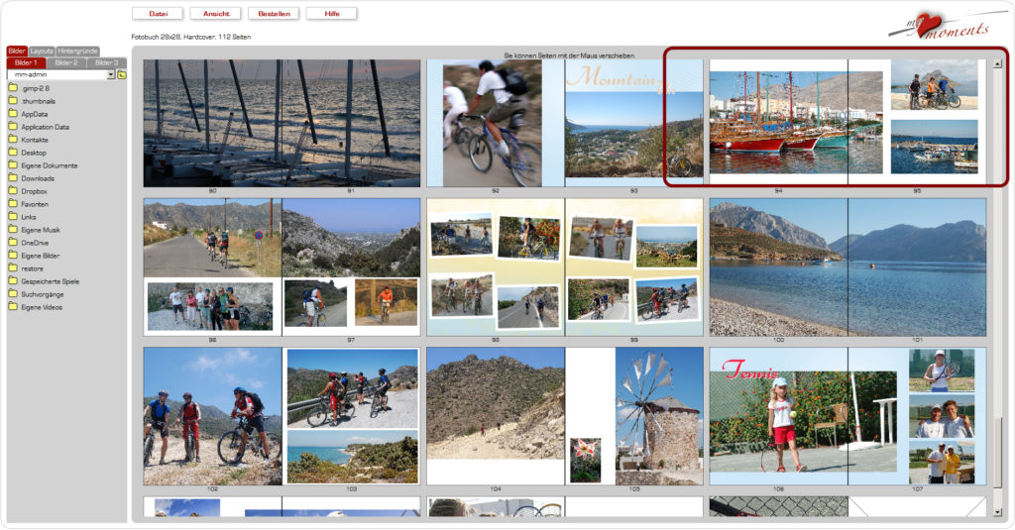Click the Eigene Bilder folder icon
Viewport: 1015px width, 530px height.
point(13,256)
